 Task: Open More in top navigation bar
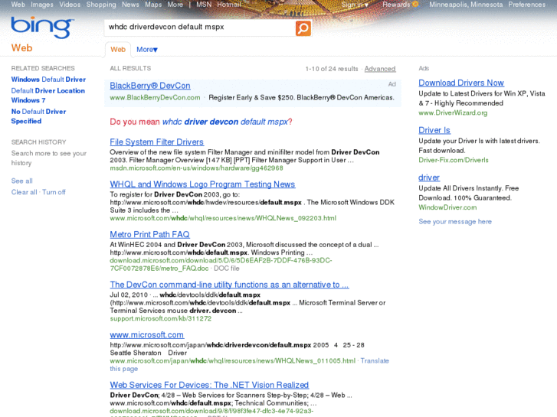[175, 5]
